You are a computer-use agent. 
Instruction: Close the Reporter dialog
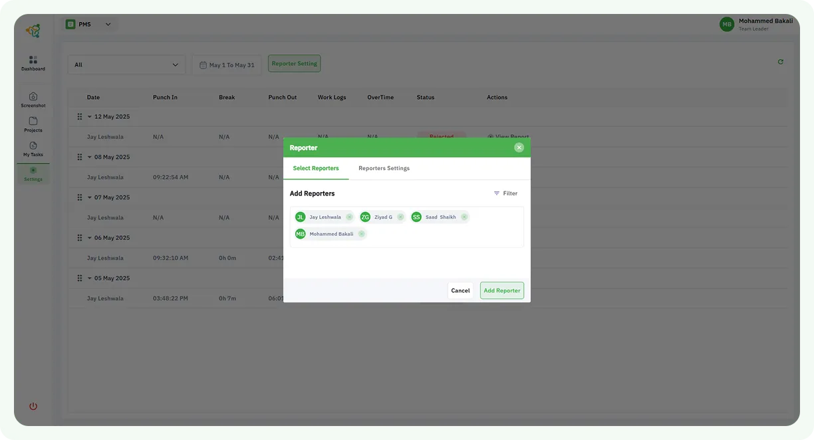tap(519, 148)
